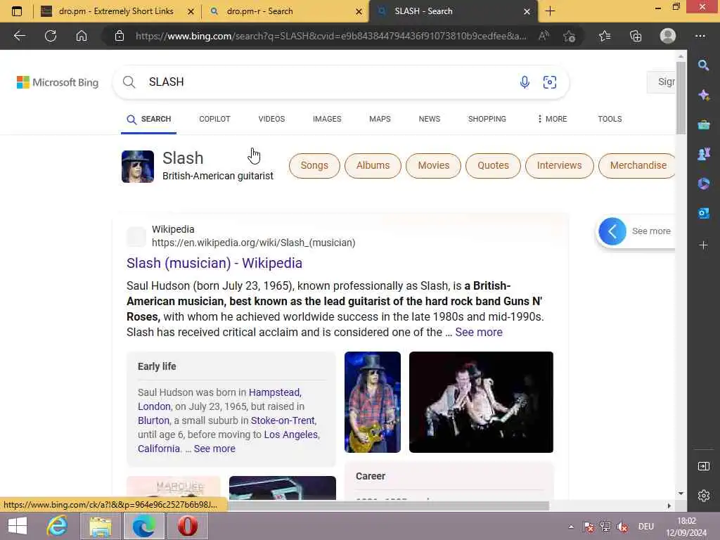Select the Songs chip
The height and width of the screenshot is (540, 720).
[x=314, y=165]
